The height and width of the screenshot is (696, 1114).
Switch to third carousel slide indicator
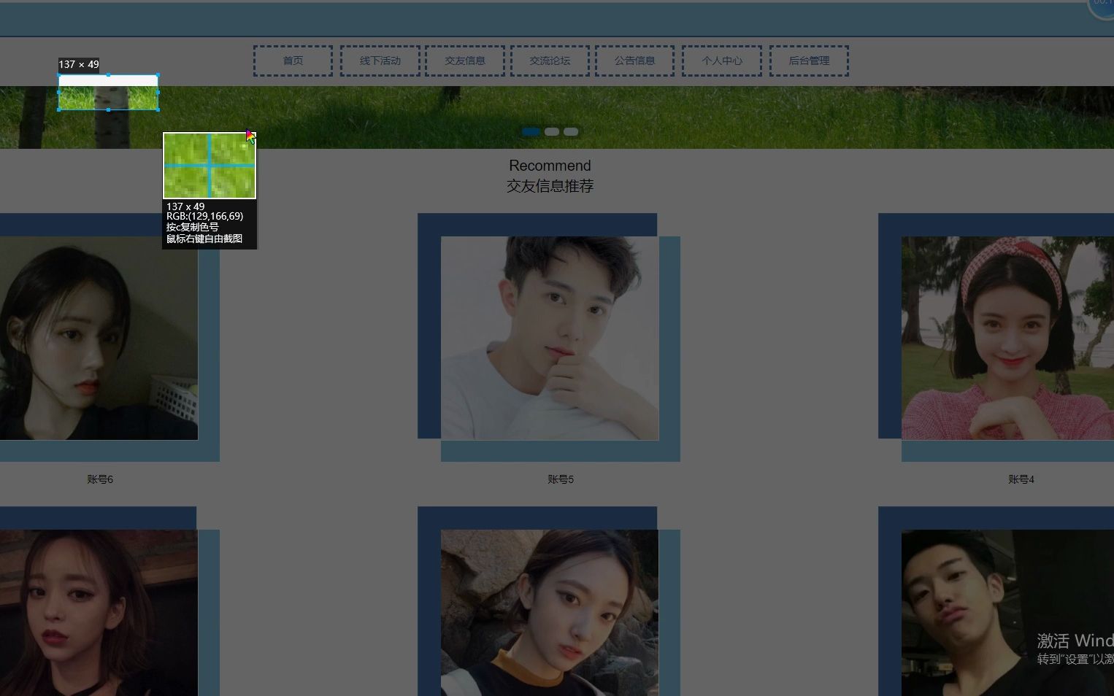[571, 131]
